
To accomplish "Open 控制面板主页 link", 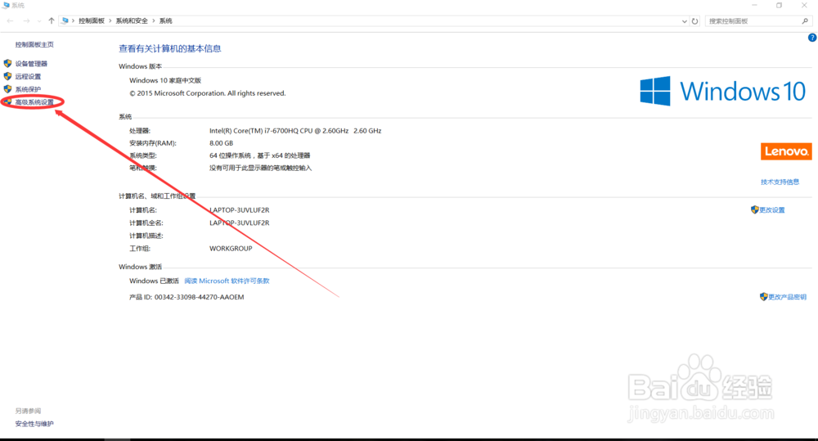I will tap(34, 44).
